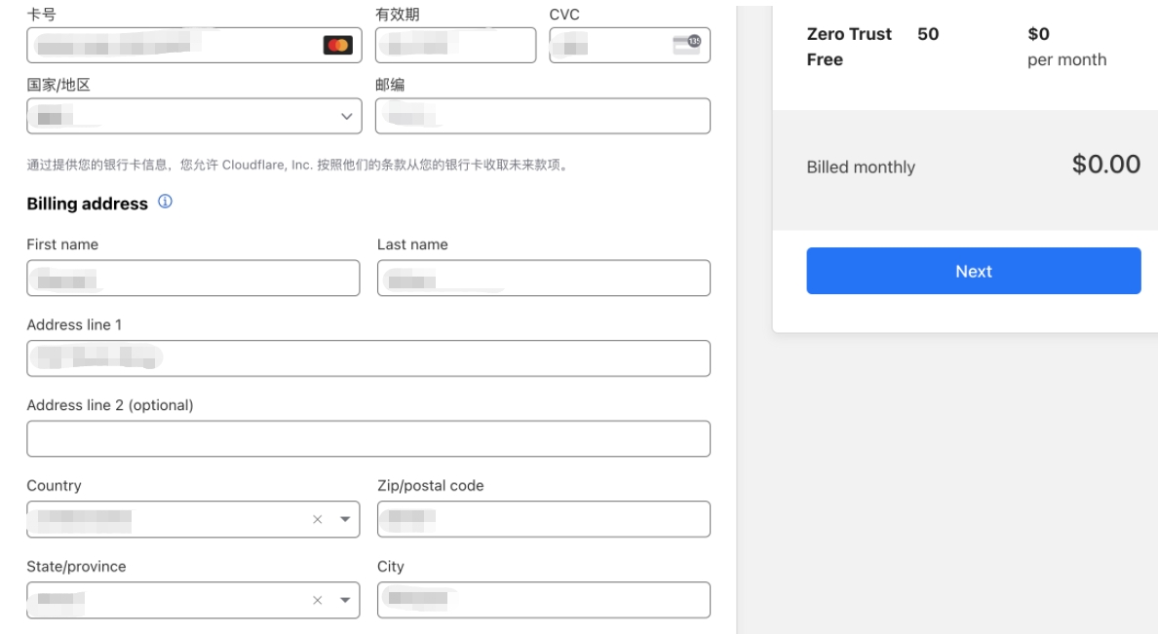Select the Address line 1 field
Screen dimensions: 1158x634
(x=367, y=358)
